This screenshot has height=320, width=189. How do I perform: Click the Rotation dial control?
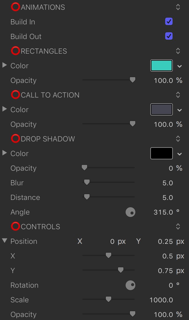(x=130, y=285)
